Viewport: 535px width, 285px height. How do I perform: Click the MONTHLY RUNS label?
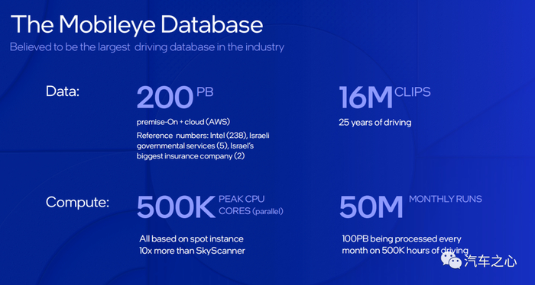[446, 199]
